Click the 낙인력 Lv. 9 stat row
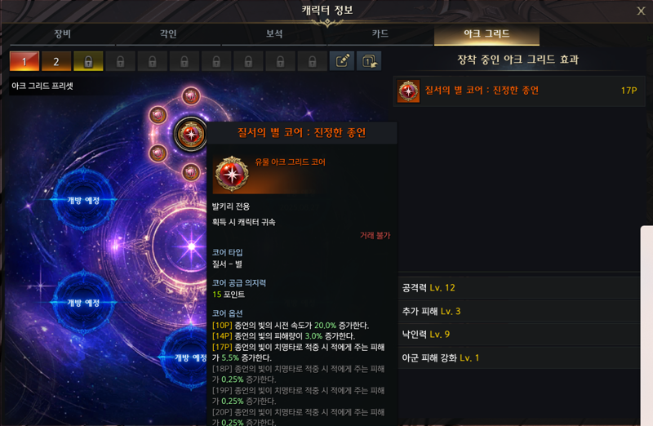 point(519,335)
